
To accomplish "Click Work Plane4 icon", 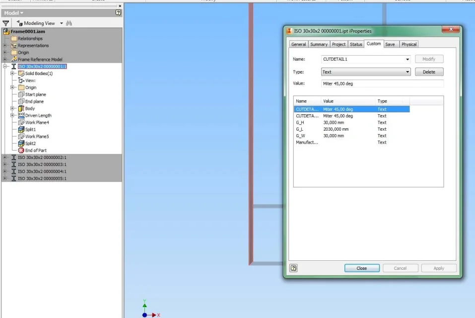I will pos(21,122).
